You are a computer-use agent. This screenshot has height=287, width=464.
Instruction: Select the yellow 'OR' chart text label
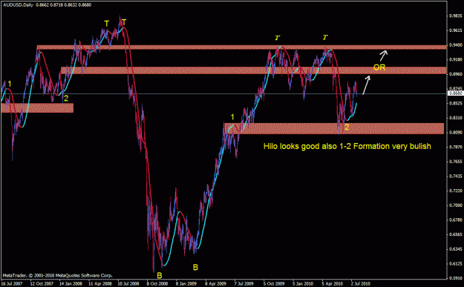click(379, 67)
